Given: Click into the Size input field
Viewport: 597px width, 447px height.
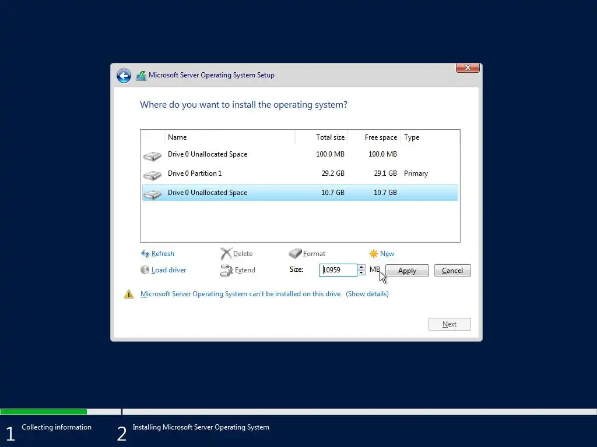Looking at the screenshot, I should (338, 270).
